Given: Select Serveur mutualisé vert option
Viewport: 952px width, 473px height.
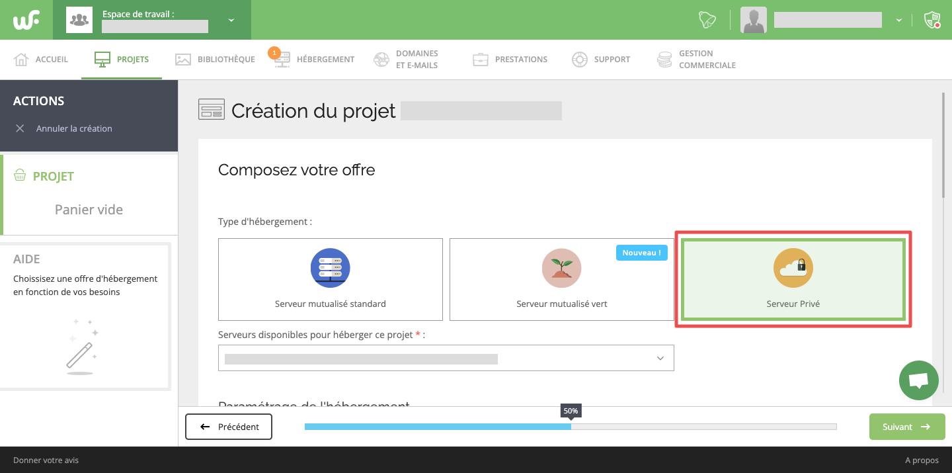Looking at the screenshot, I should tap(562, 279).
